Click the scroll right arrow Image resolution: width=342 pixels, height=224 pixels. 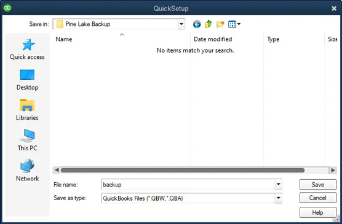click(x=333, y=170)
